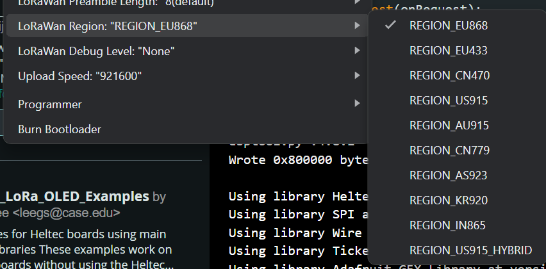Open the LoRaWan Region menu entry
The height and width of the screenshot is (269, 546).
pyautogui.click(x=187, y=26)
